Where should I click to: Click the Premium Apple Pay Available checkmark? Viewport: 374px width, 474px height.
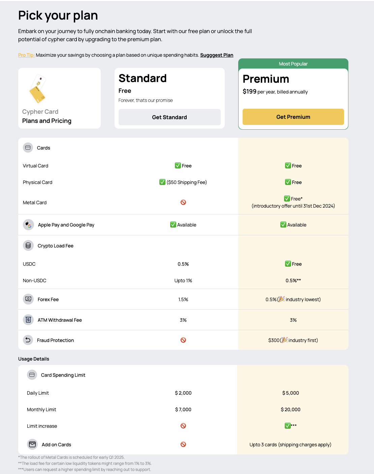[283, 225]
